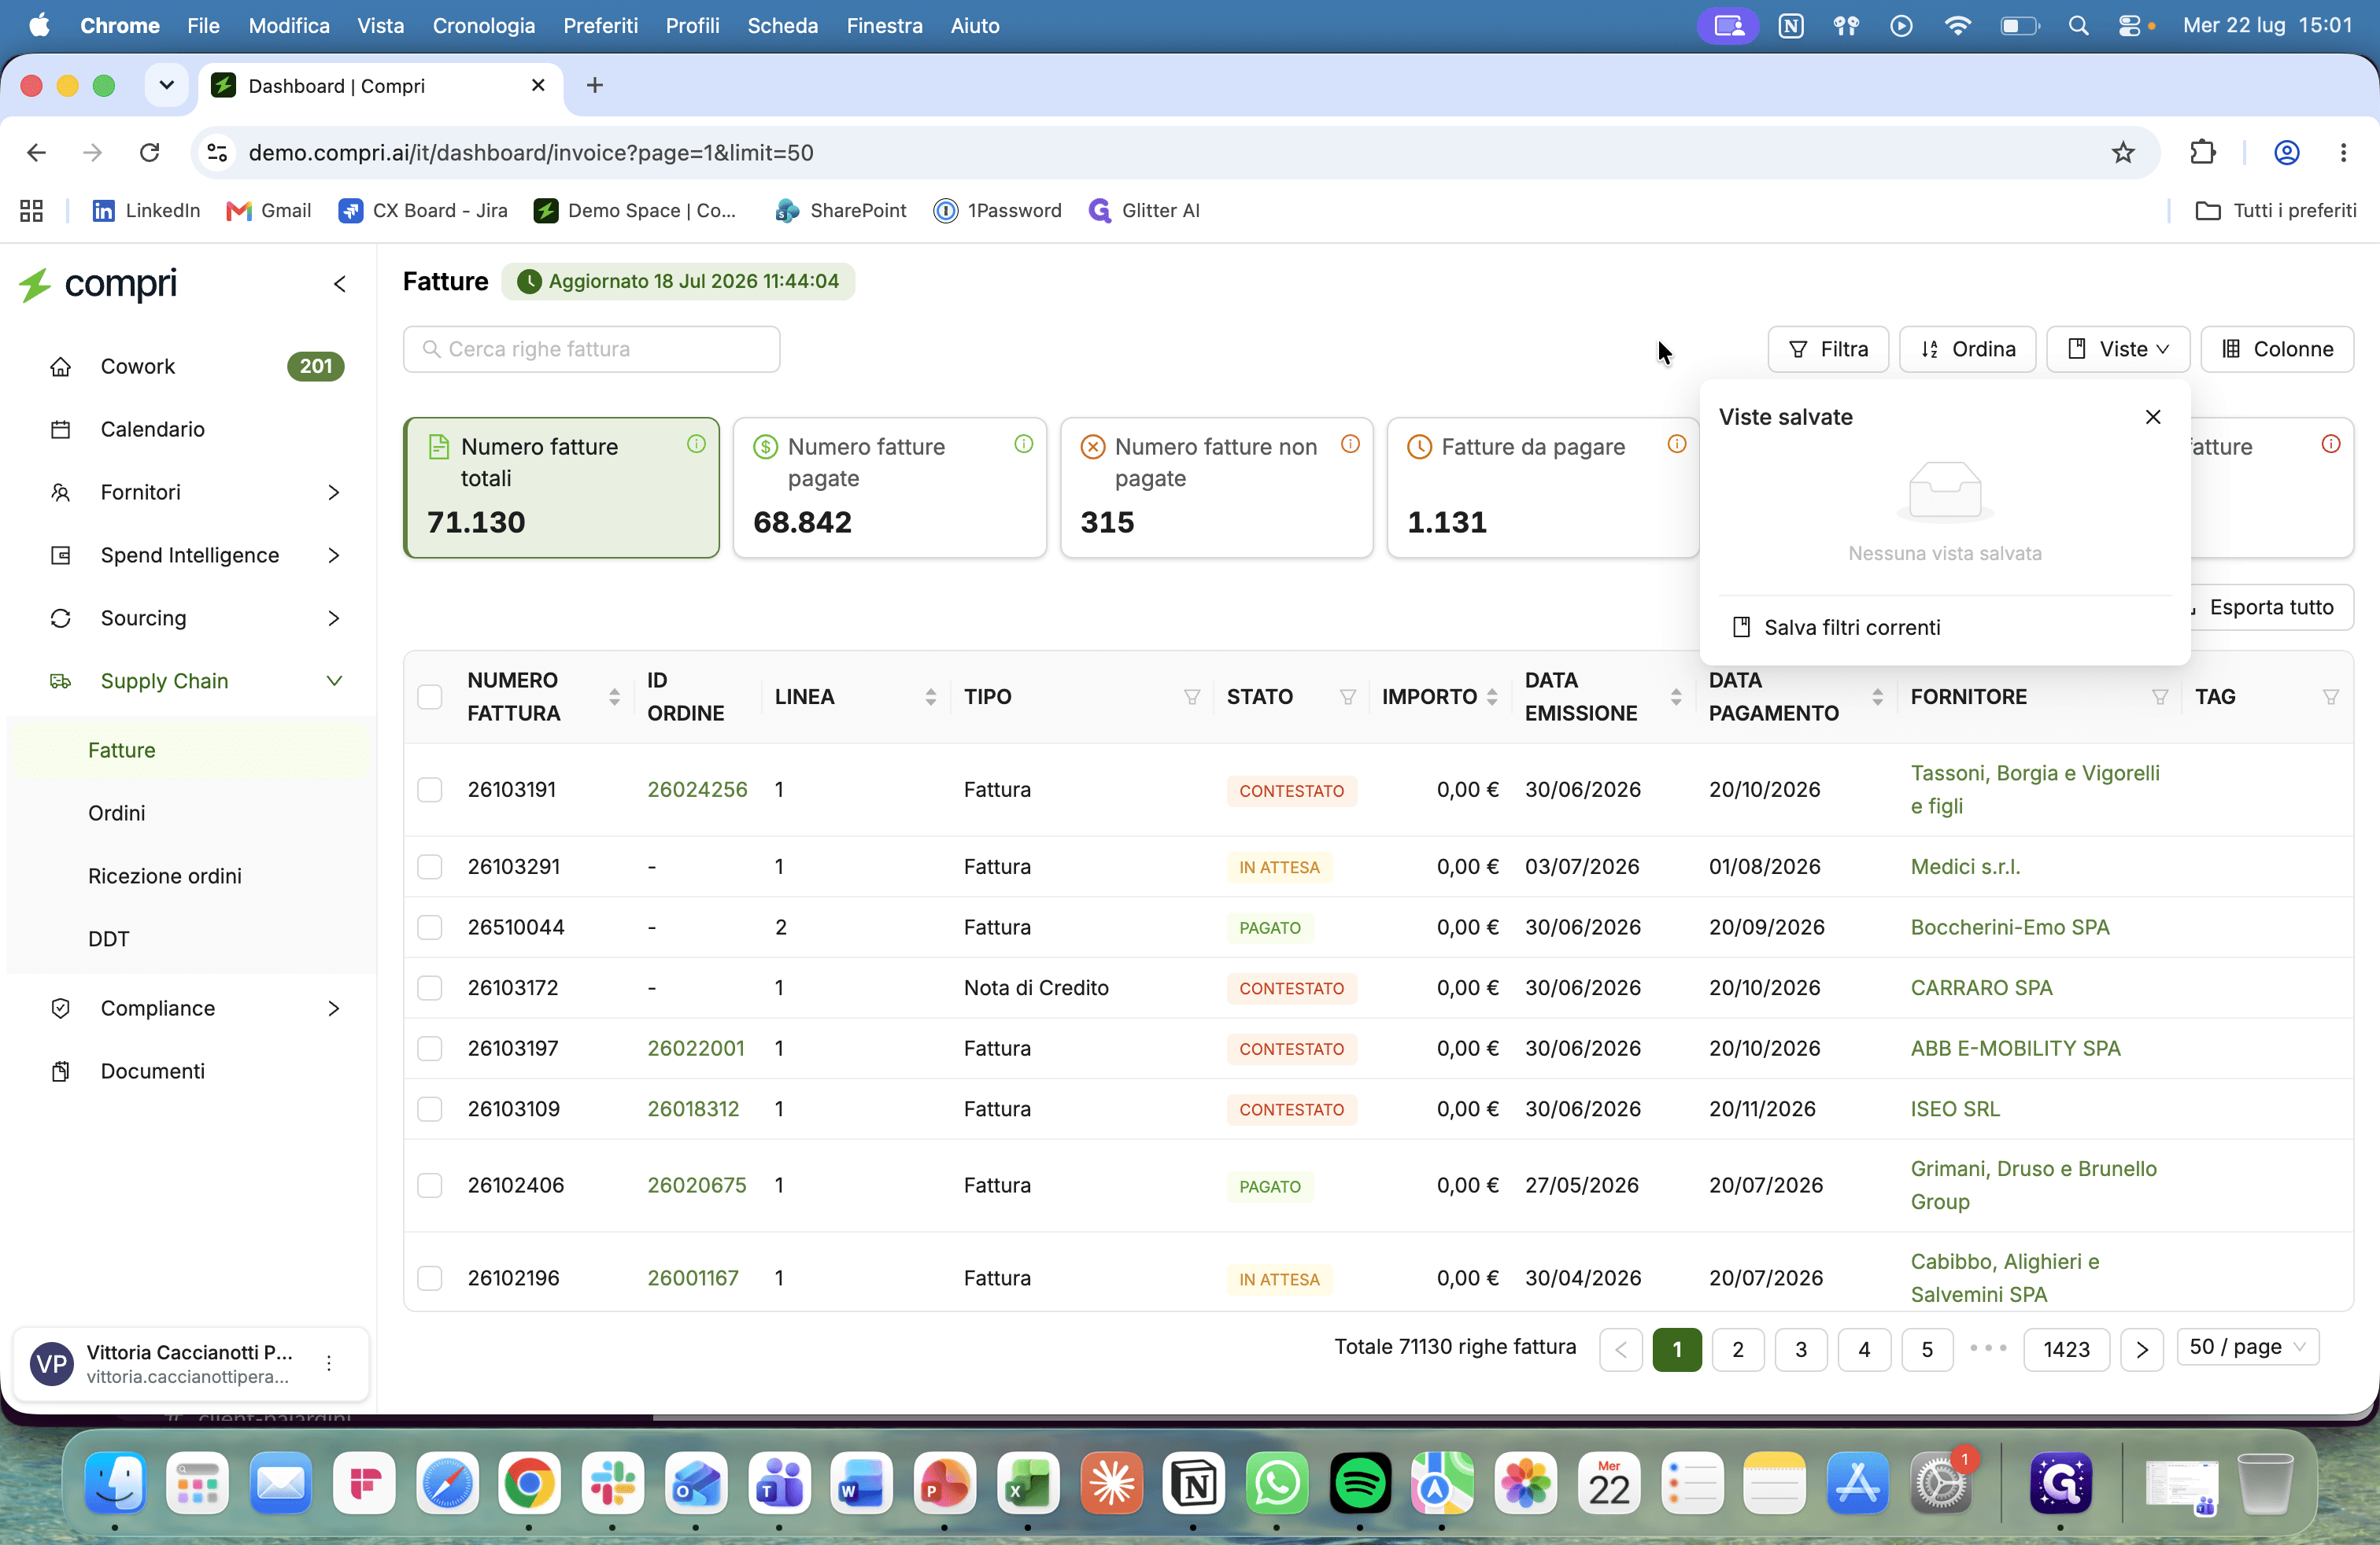Open the STATO column filter icon
The width and height of the screenshot is (2380, 1545).
(x=1347, y=698)
